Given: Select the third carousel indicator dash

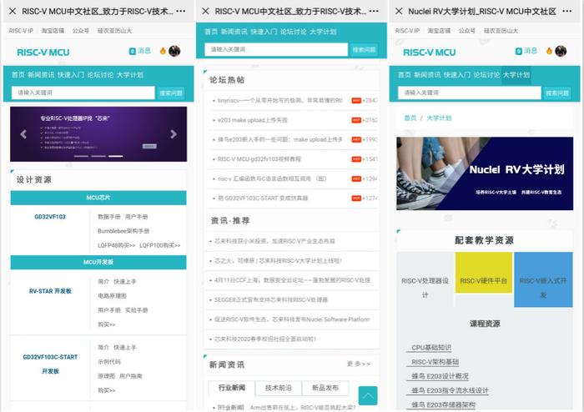Looking at the screenshot, I should [x=115, y=156].
